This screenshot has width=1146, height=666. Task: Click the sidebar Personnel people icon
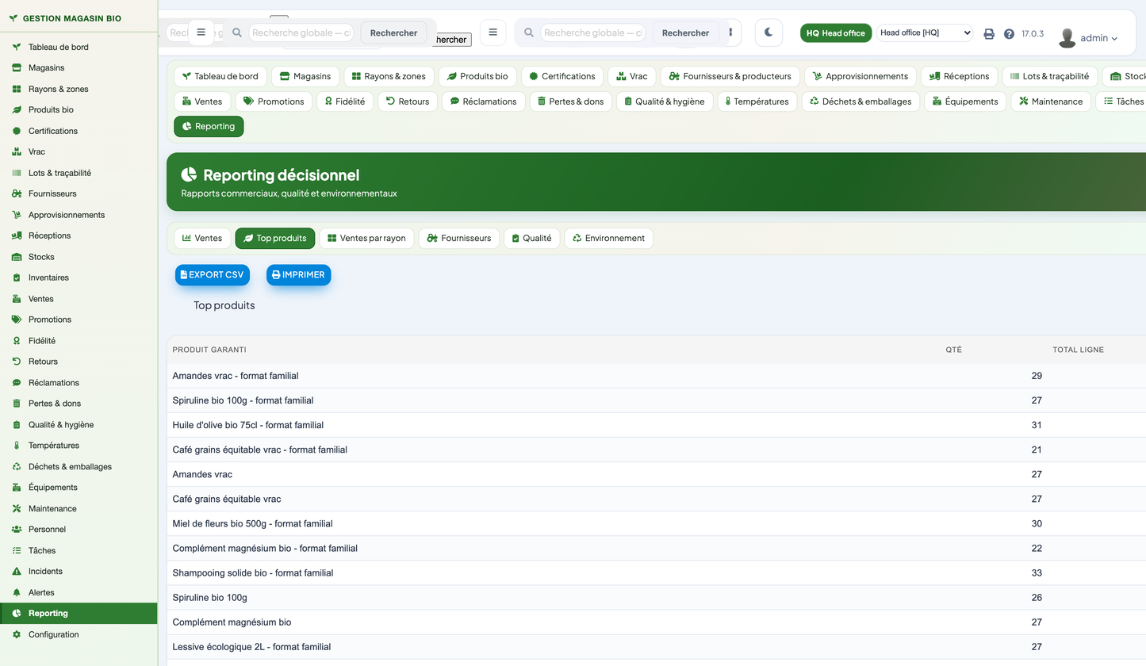(x=16, y=530)
